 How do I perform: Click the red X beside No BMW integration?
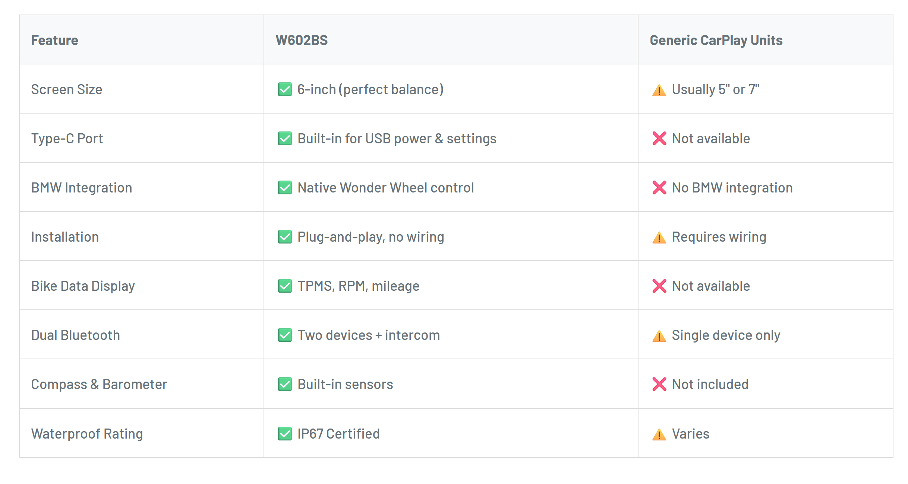659,188
